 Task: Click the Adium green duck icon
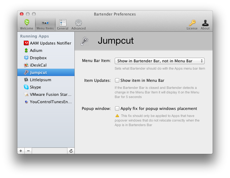pos(26,50)
